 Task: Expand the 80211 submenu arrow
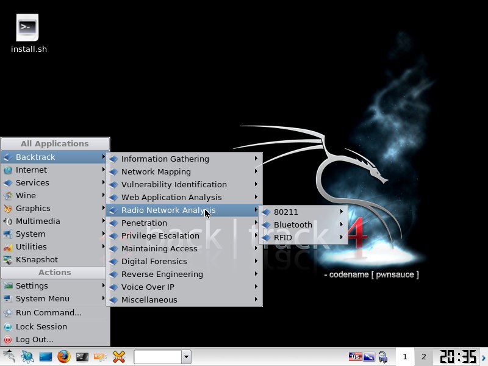[x=342, y=211]
